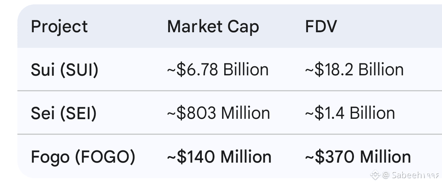Click the ~$370 Million FDV value
442x184 pixels.
[x=358, y=157]
